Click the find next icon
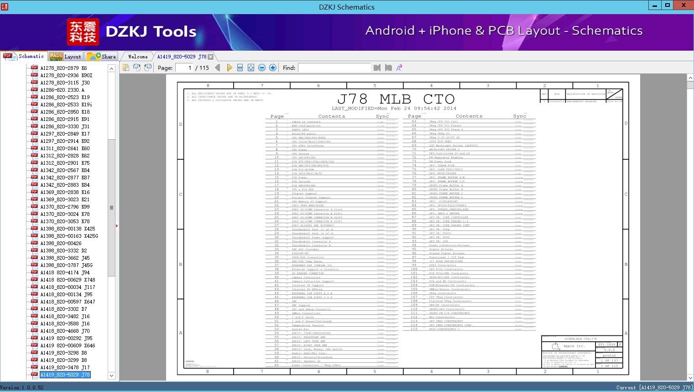 [388, 68]
